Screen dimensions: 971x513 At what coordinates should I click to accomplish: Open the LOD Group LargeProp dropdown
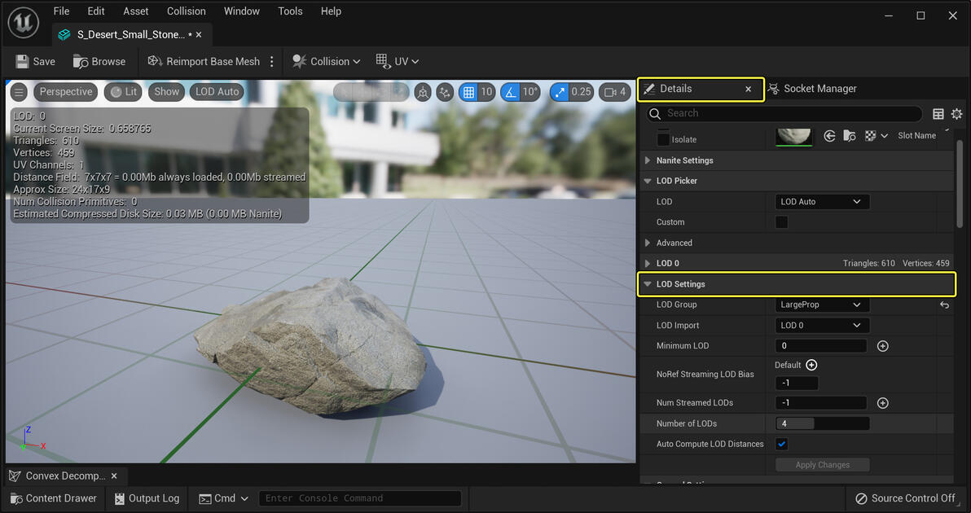820,305
